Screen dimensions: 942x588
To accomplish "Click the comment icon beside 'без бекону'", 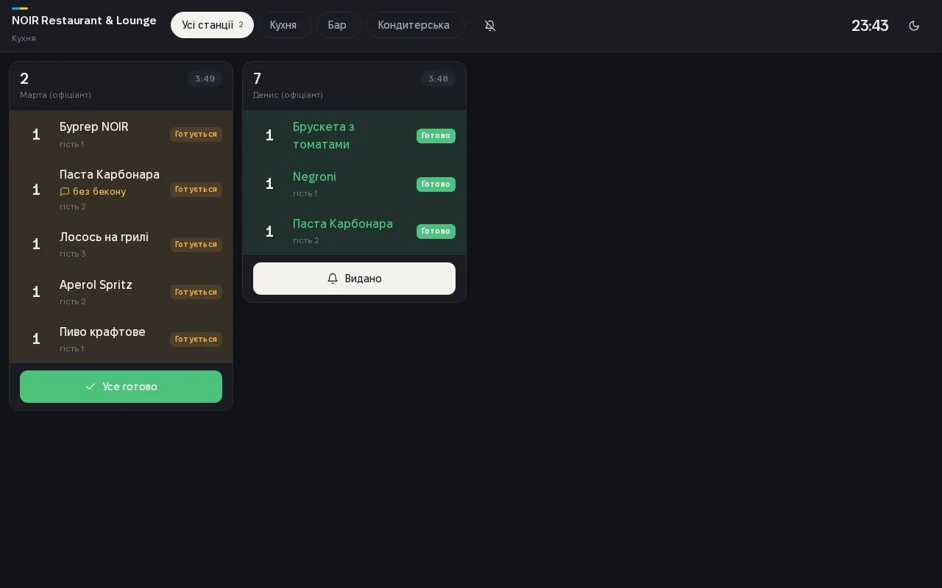I will click(65, 192).
